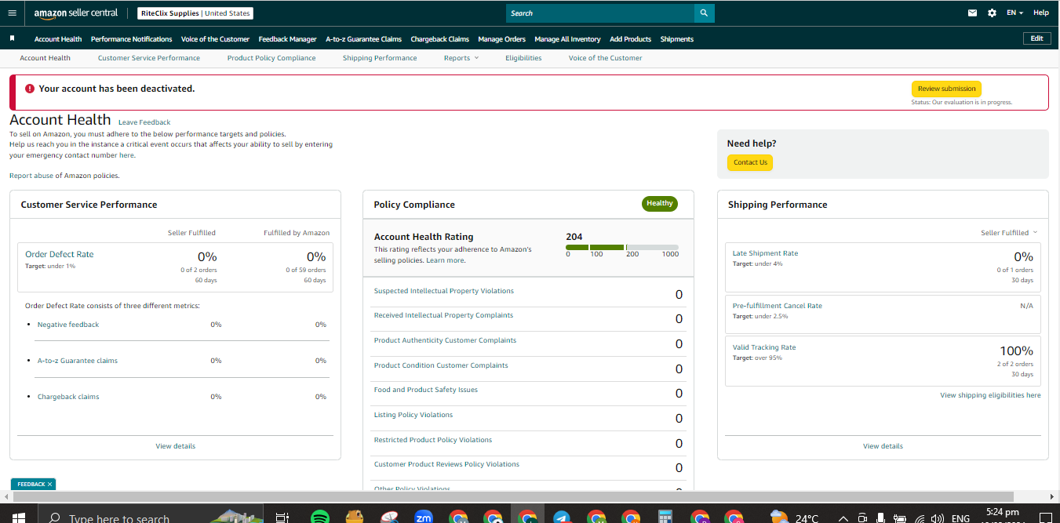
Task: Open Add Products
Action: point(630,39)
